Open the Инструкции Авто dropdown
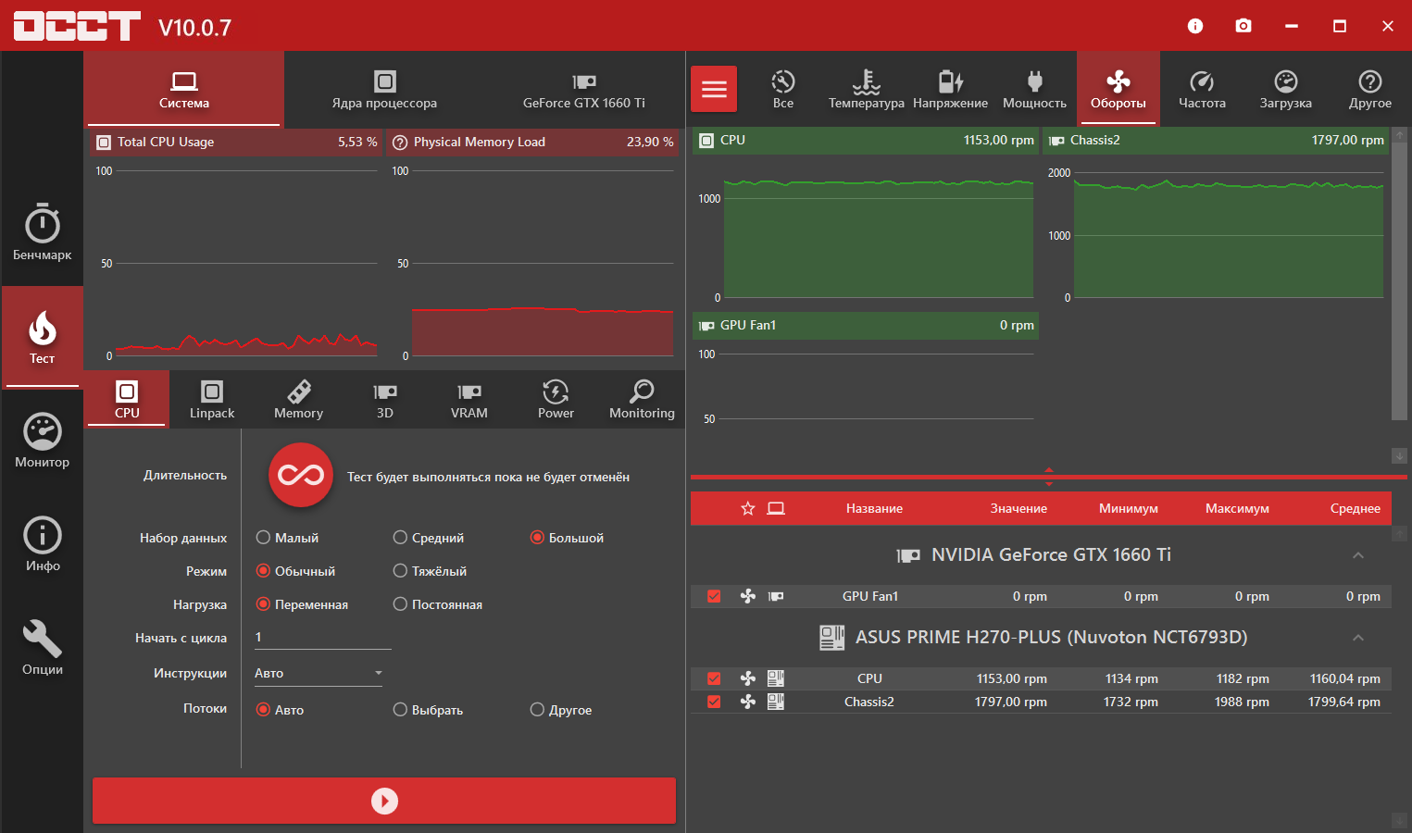Viewport: 1412px width, 833px height. coord(318,673)
